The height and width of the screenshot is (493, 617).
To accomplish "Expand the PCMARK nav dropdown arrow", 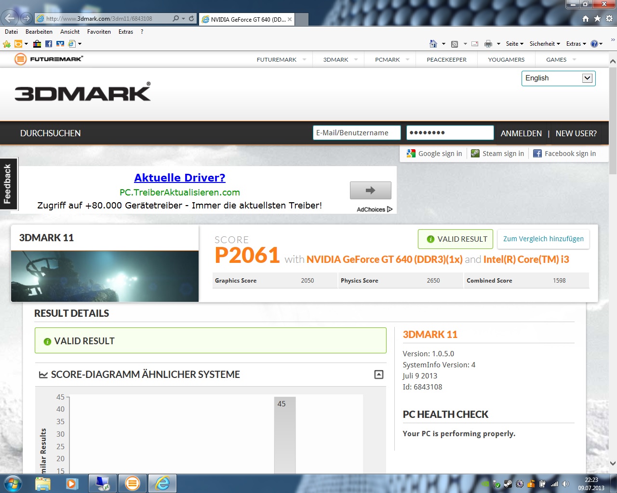I will [x=408, y=60].
